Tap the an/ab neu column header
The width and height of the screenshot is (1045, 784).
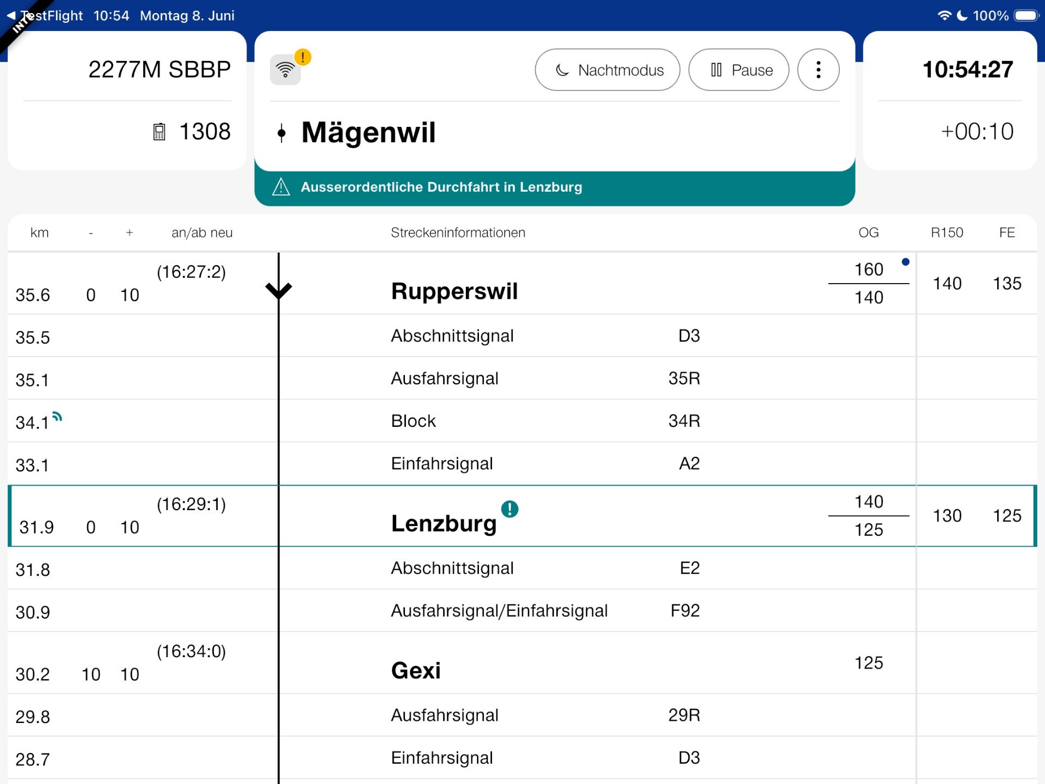pos(202,232)
